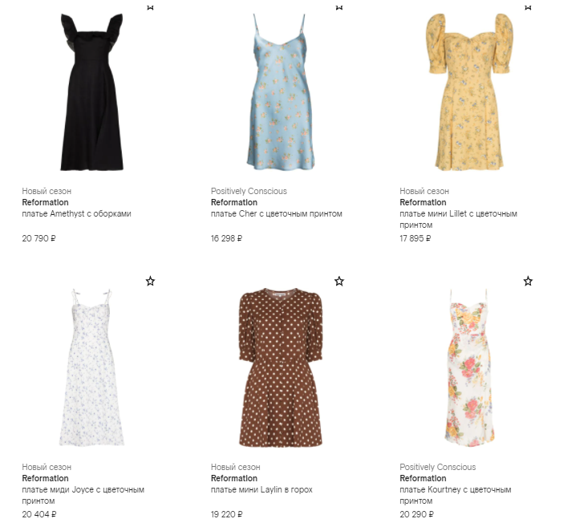
Task: Click the 20 290 ₽ price of Kourtney dress
Action: [x=416, y=514]
